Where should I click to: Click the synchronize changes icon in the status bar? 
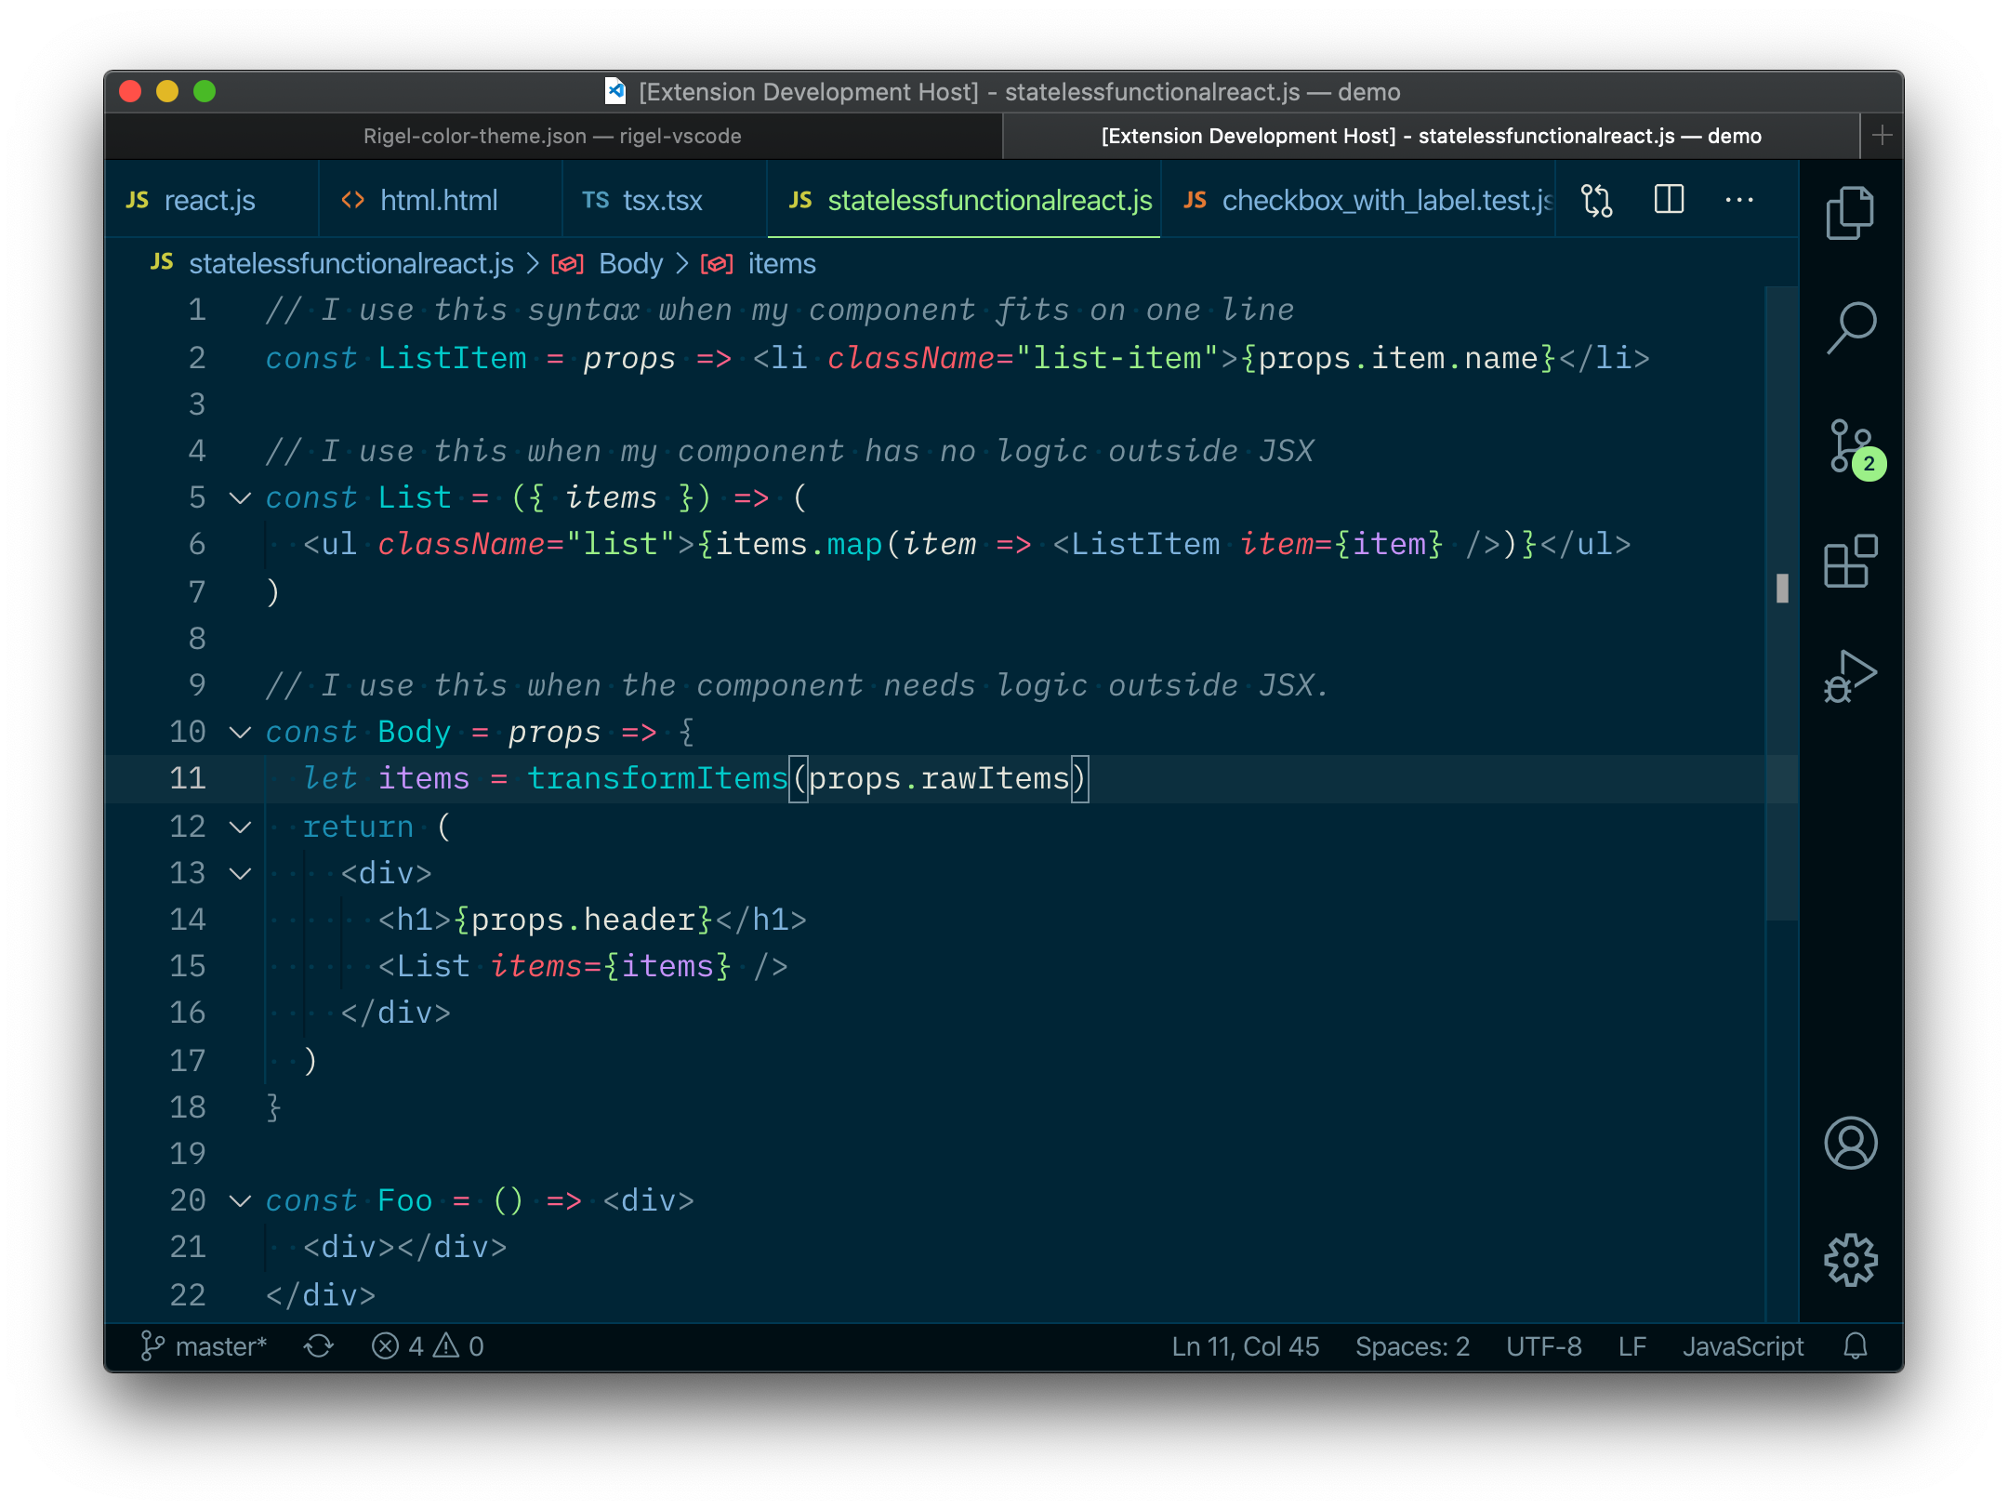(x=319, y=1346)
